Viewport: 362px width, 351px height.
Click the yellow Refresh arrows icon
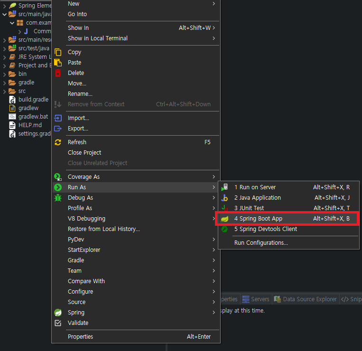[x=58, y=142]
